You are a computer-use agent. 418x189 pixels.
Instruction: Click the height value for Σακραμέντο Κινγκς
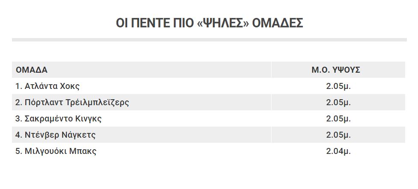pyautogui.click(x=338, y=119)
